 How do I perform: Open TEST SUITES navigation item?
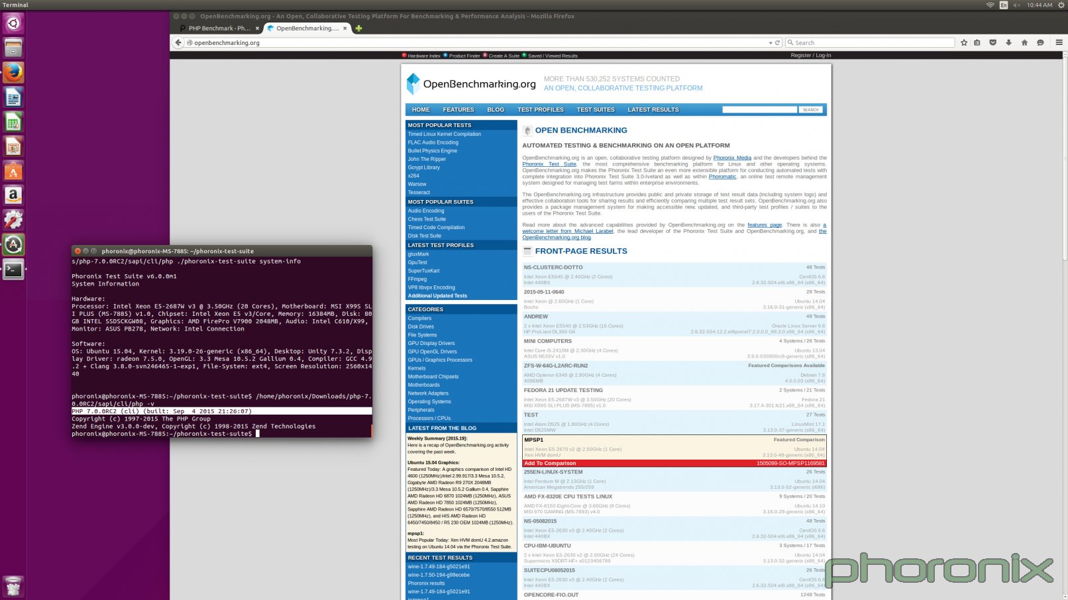click(x=596, y=110)
